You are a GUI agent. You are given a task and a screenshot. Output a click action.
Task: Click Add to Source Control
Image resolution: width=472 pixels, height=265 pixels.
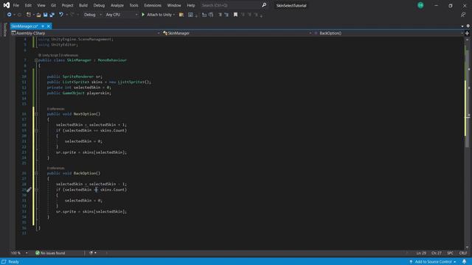433,262
